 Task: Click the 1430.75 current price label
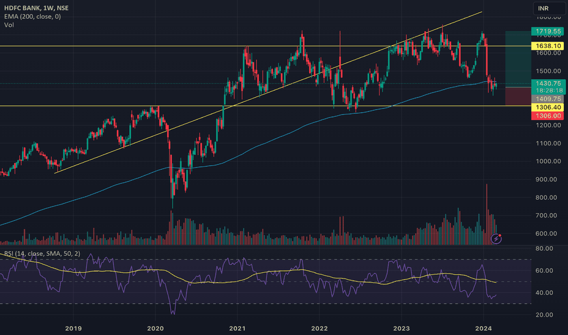(x=548, y=83)
